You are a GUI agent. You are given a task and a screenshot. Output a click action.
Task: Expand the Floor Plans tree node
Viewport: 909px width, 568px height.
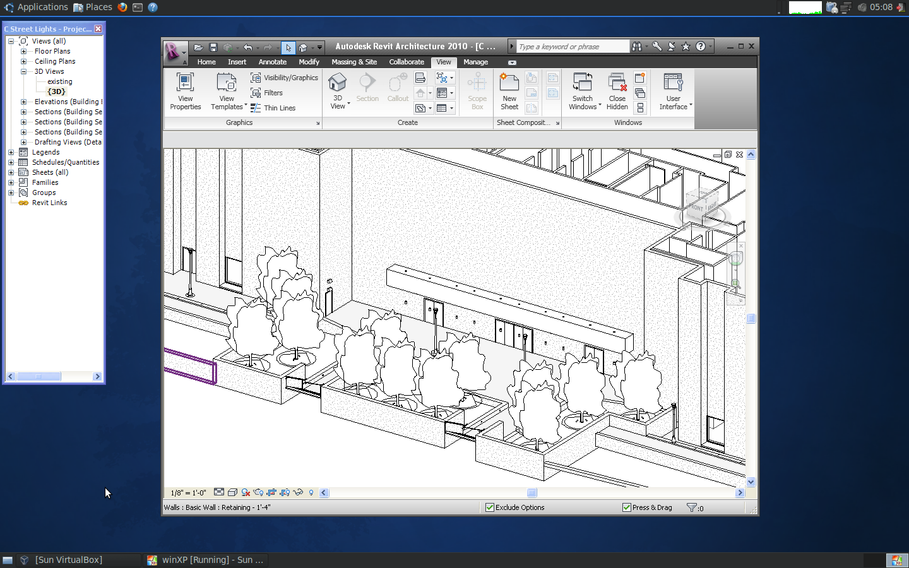(24, 51)
